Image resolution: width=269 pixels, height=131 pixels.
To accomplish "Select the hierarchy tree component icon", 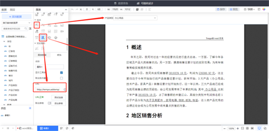I will pyautogui.click(x=56, y=26).
